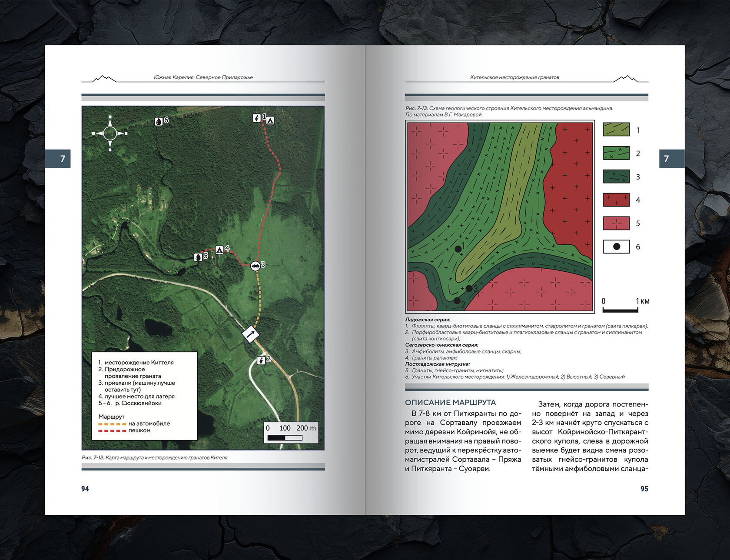
Task: Select geological legend swatch number 1
Action: (x=616, y=130)
